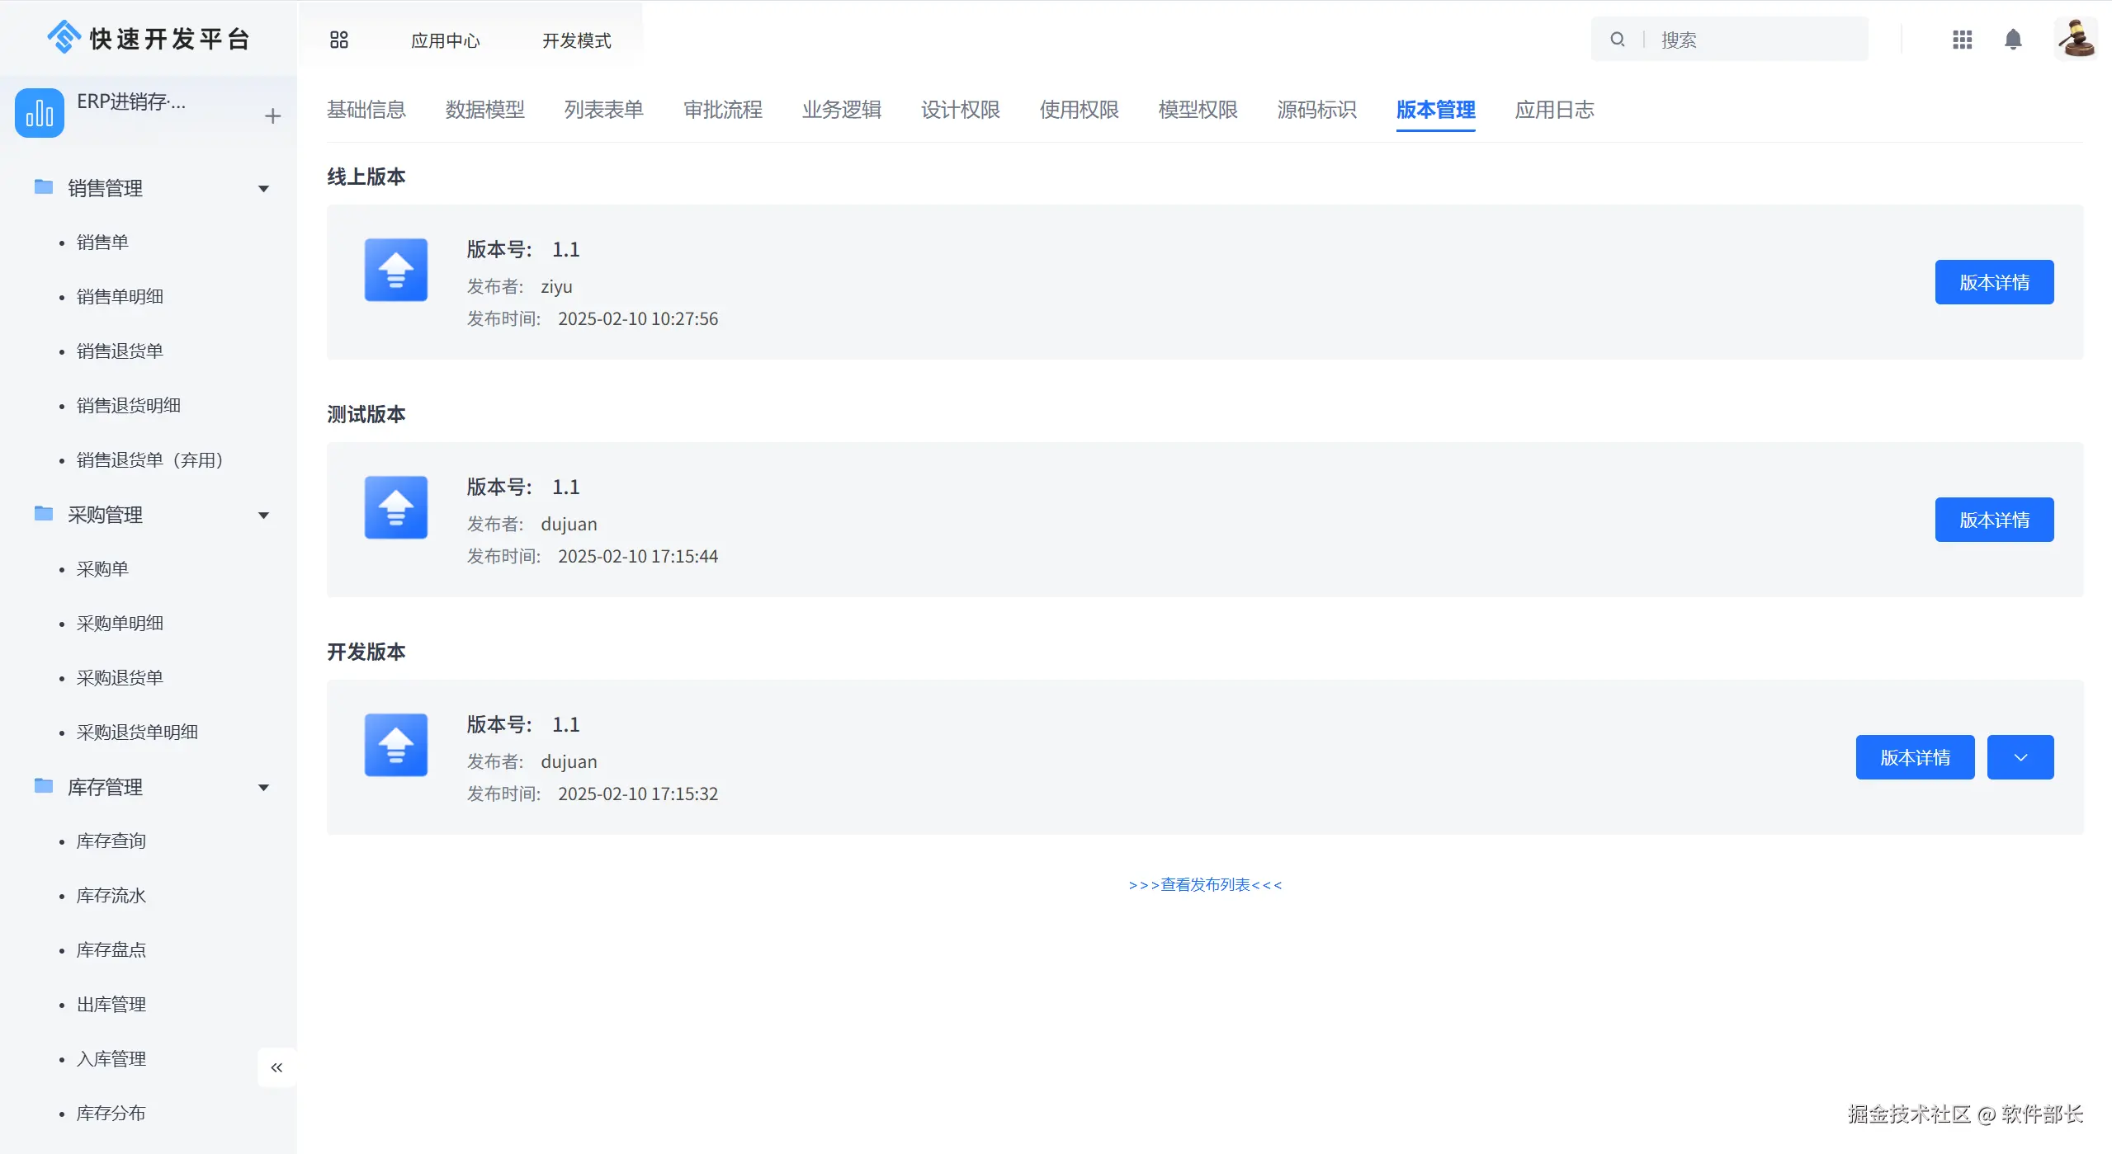
Task: Click the ERP进销存 app bar-chart icon
Action: coord(40,113)
